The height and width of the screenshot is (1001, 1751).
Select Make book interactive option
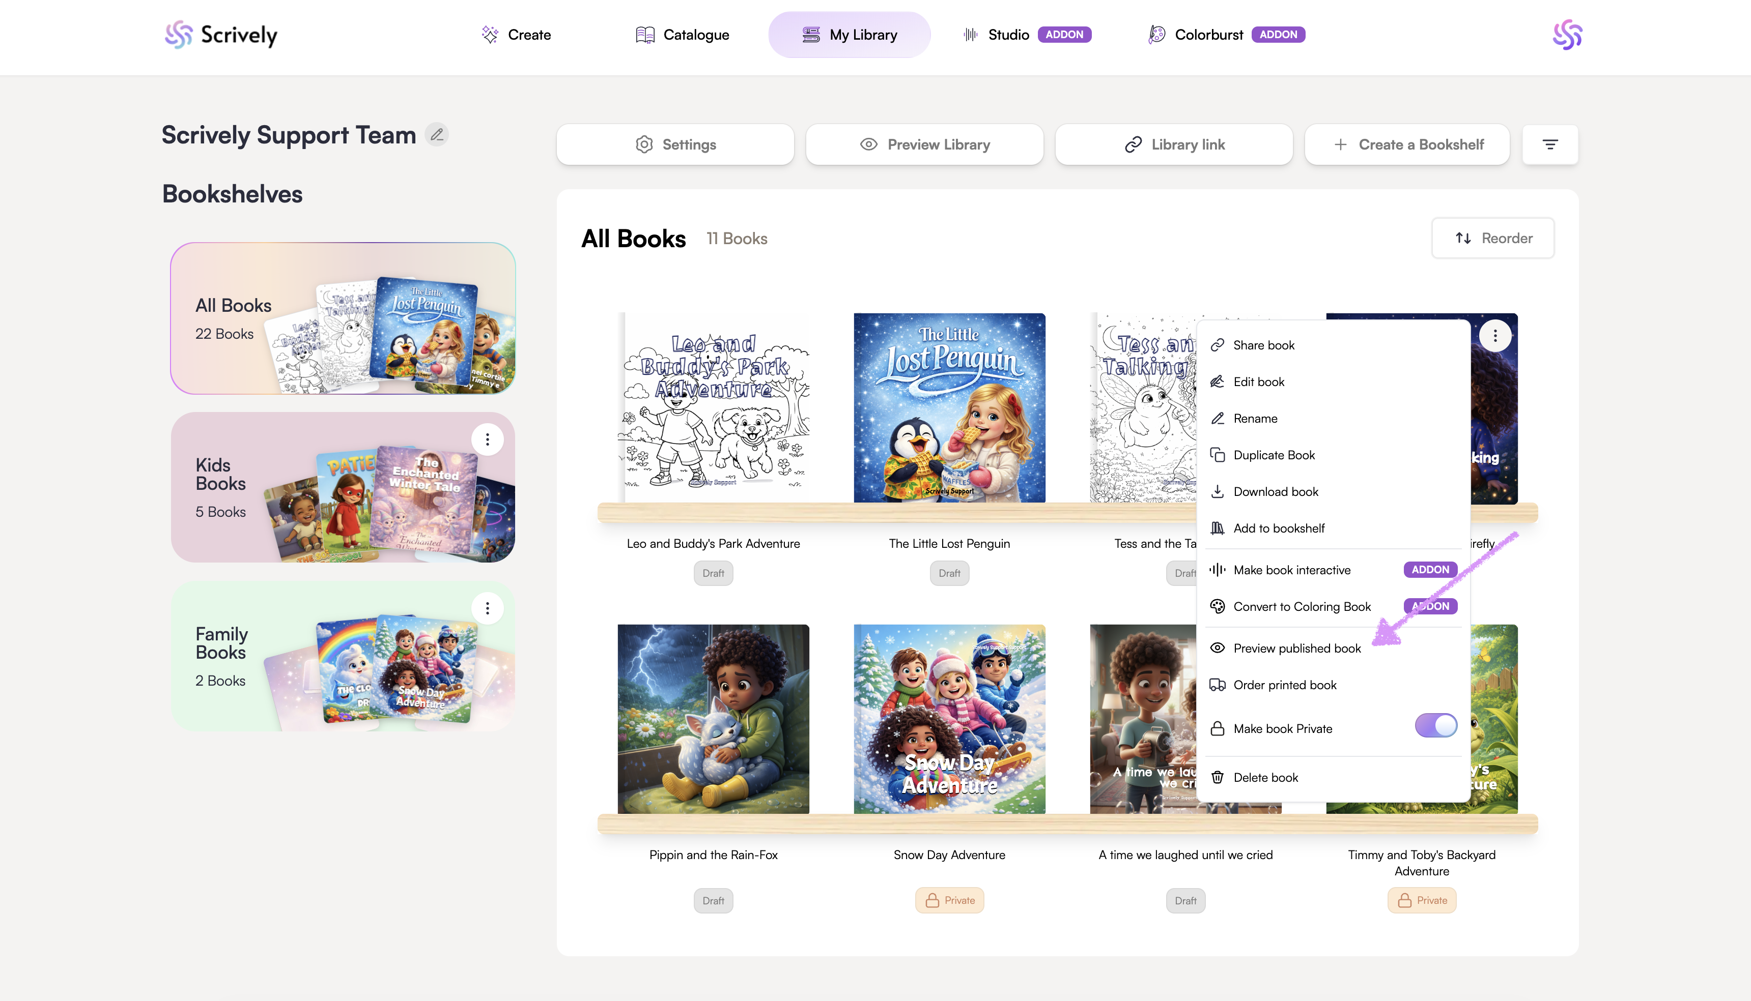pos(1291,570)
